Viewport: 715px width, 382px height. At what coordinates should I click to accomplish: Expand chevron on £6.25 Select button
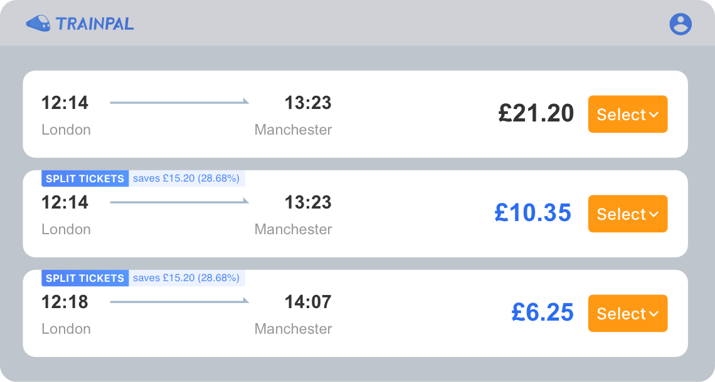(654, 314)
